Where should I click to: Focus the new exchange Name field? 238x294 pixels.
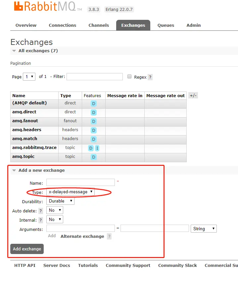point(80,182)
